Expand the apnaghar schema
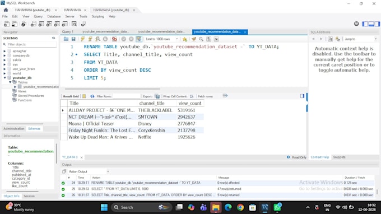 tap(4, 51)
